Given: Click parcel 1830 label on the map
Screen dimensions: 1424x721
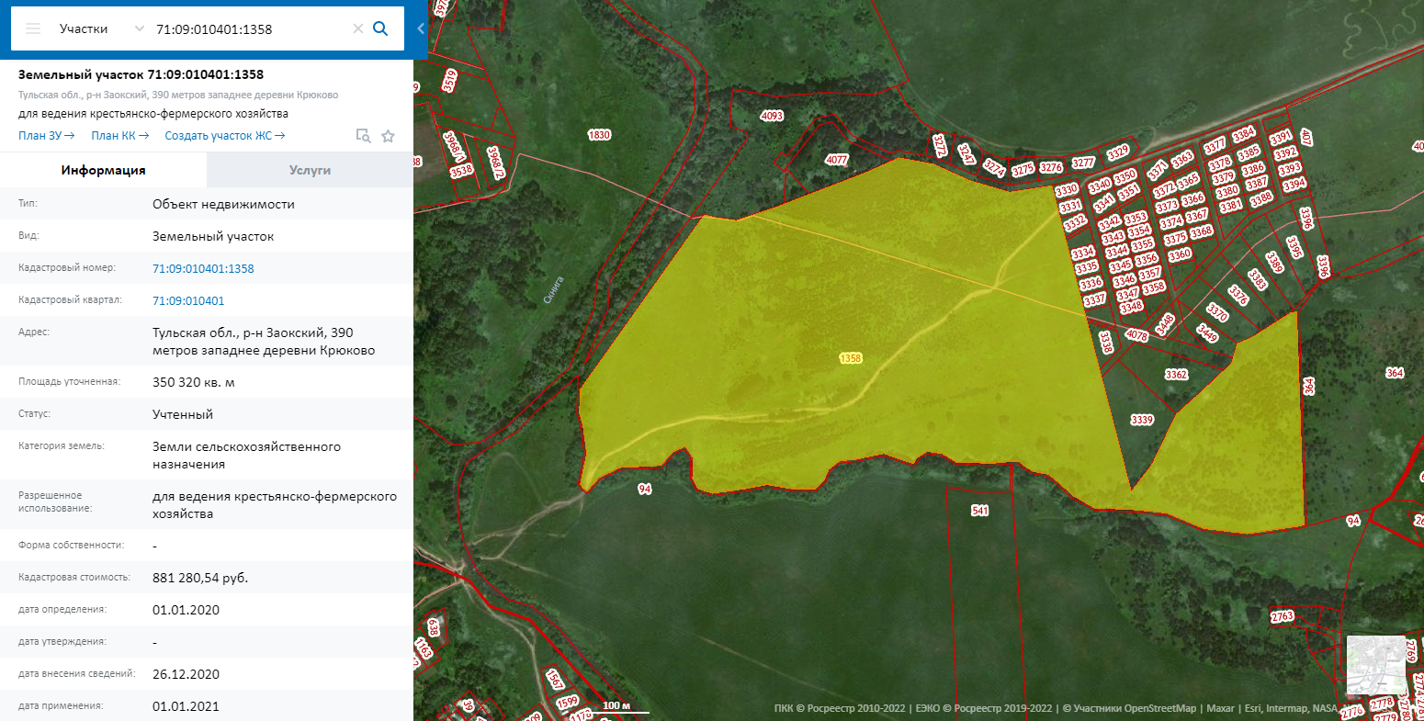Looking at the screenshot, I should (x=598, y=135).
